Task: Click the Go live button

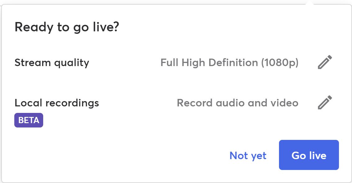Action: point(309,155)
